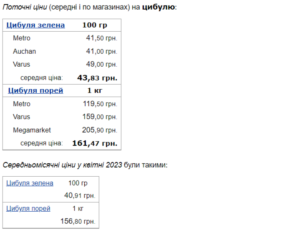Open the Цибуля зелена link in April 2023 table

(30, 183)
